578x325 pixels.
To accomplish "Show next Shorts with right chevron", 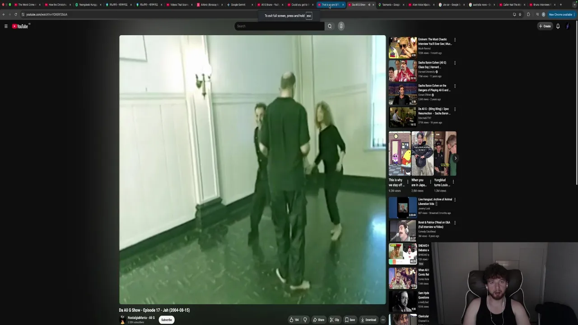I will click(x=455, y=158).
